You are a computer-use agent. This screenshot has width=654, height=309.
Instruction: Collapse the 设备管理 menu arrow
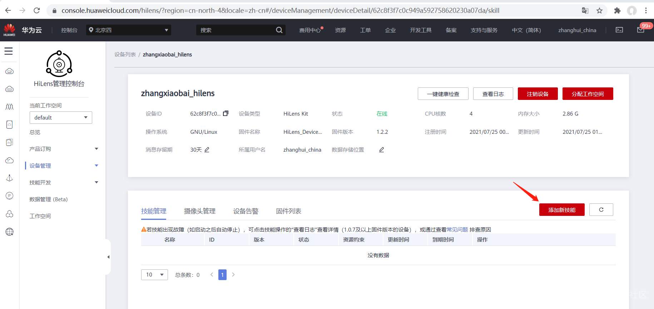click(96, 166)
